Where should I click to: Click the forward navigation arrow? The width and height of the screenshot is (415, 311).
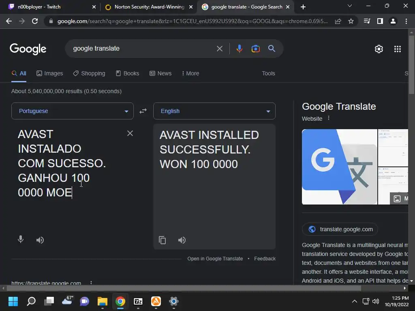point(22,21)
